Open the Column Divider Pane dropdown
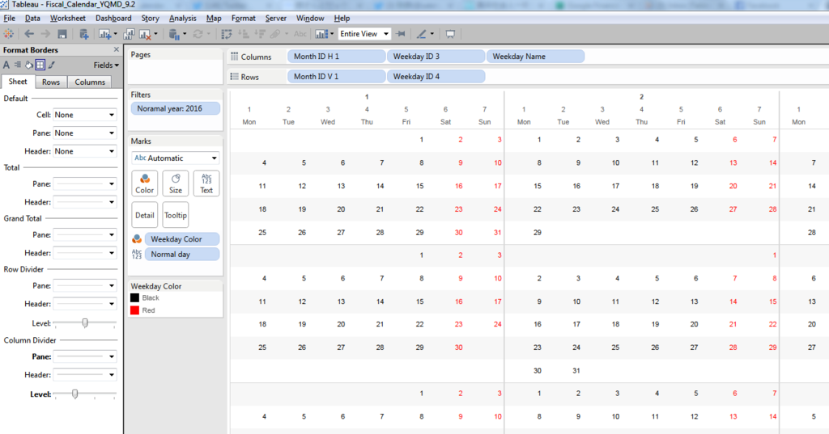This screenshot has height=434, width=829. pos(84,356)
